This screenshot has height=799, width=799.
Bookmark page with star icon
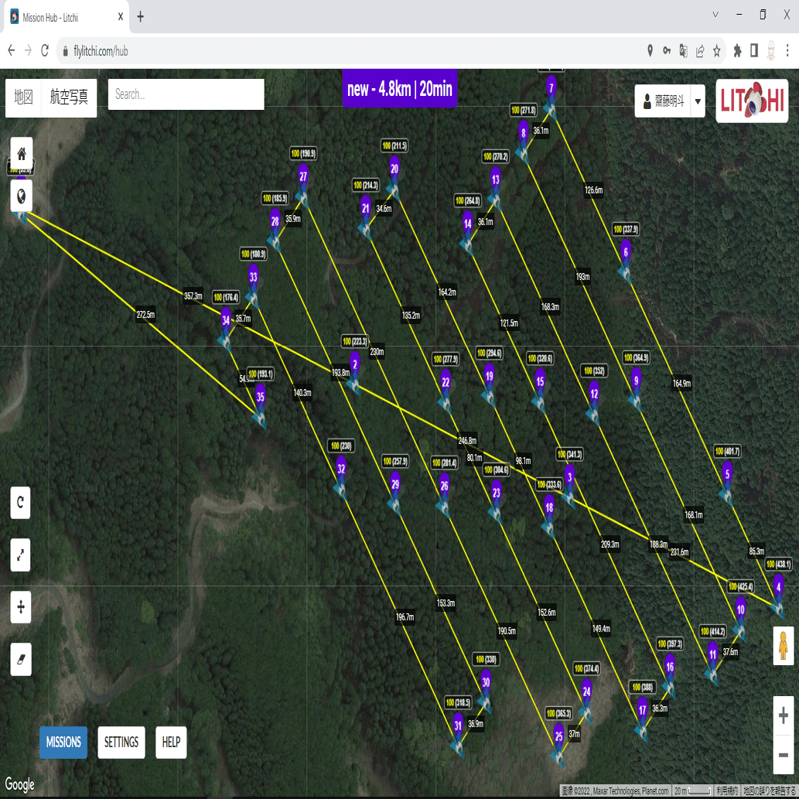tap(716, 50)
